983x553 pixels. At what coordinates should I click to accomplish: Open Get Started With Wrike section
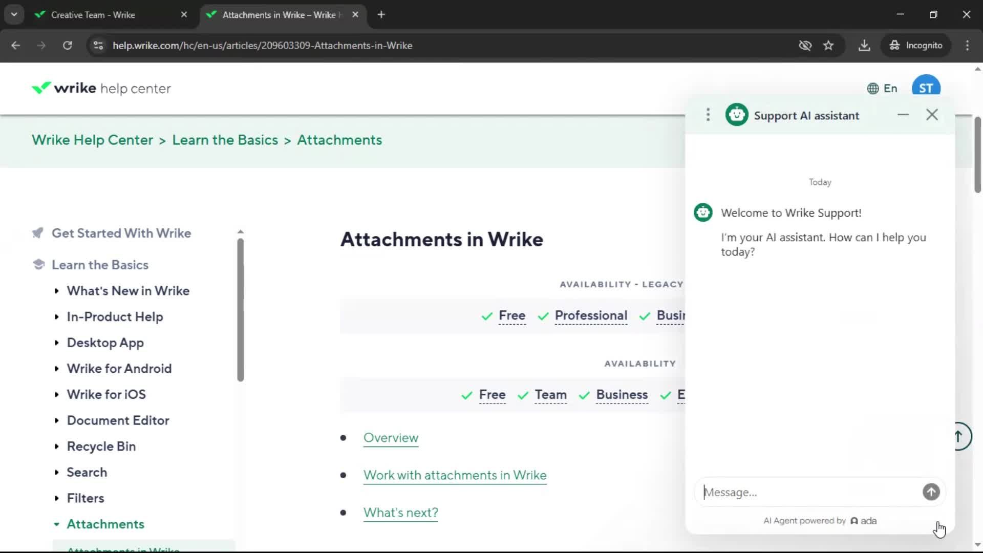coord(121,233)
